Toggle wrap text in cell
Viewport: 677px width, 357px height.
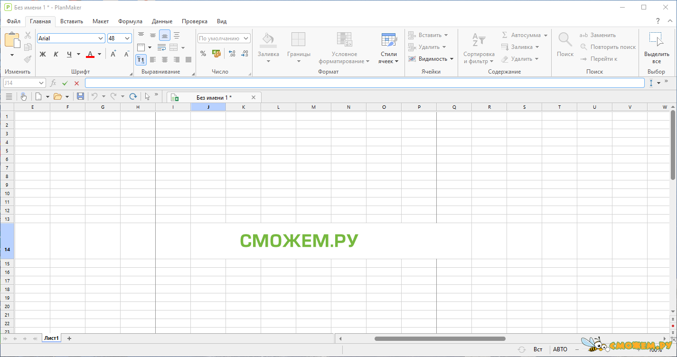coord(161,47)
